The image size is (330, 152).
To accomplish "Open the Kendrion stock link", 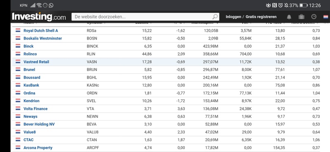I will pos(31,101).
